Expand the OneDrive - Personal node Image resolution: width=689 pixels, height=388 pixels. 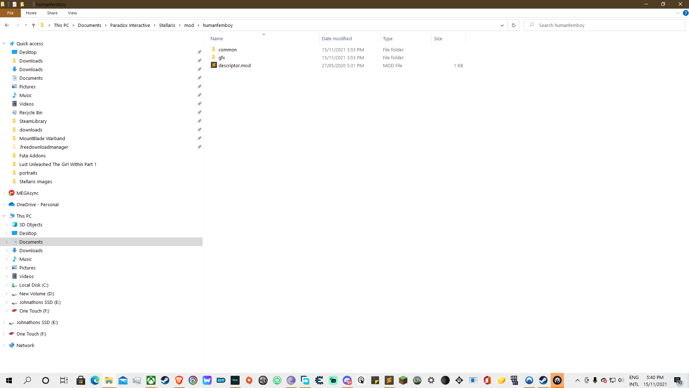click(x=4, y=204)
